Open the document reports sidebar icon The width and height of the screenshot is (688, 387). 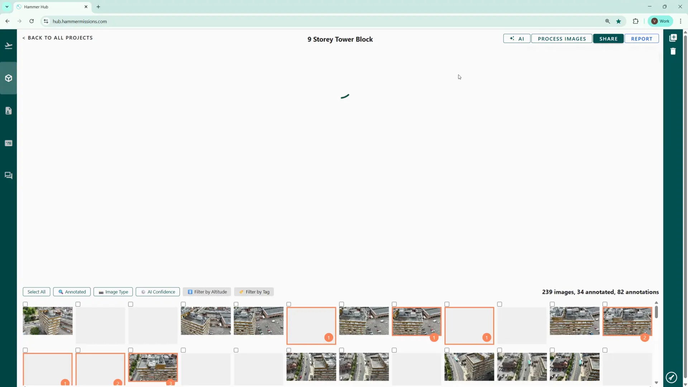point(9,111)
